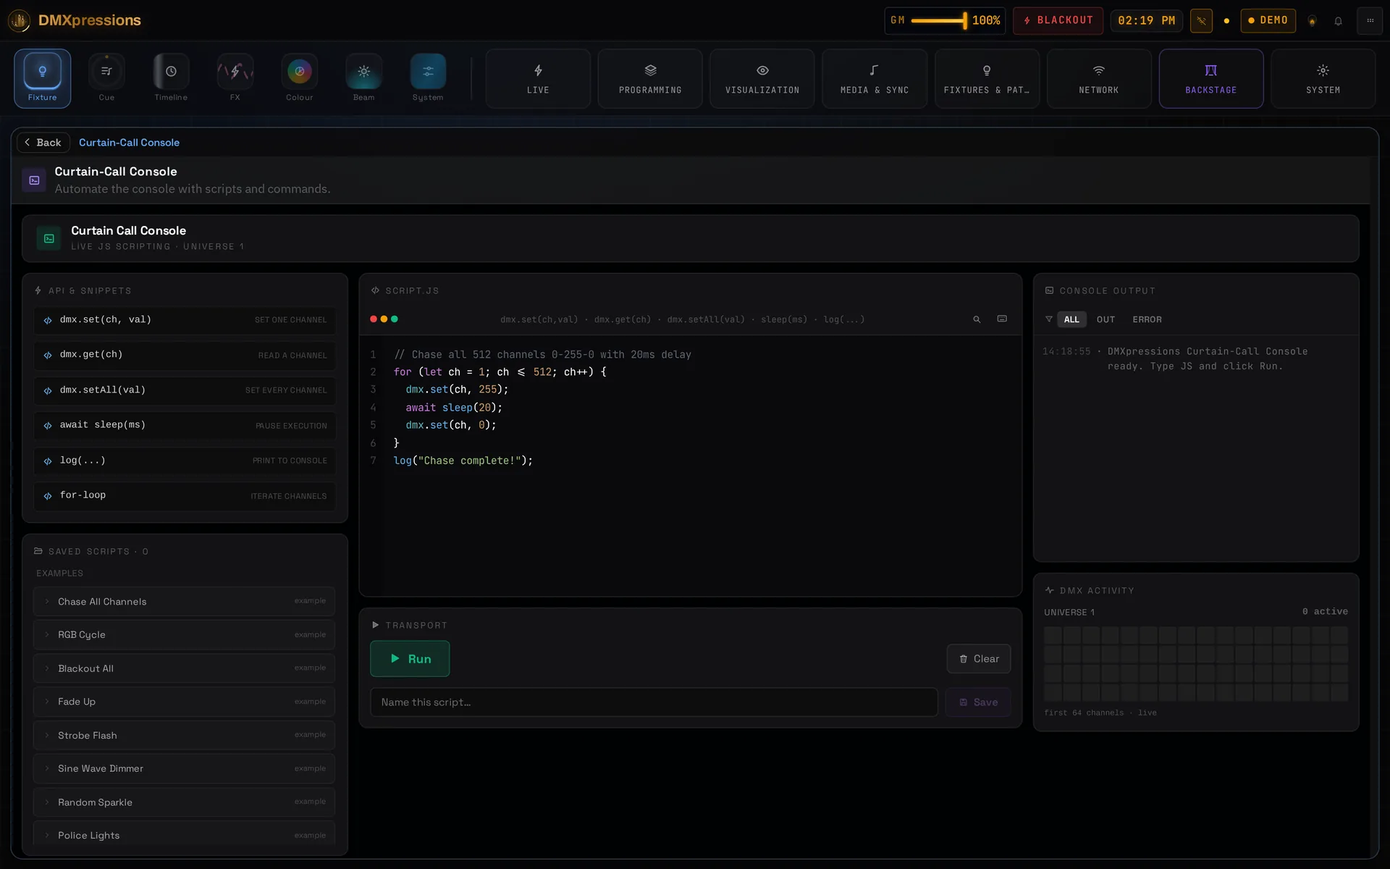
Task: Adjust the GM grand master slider
Action: coord(939,20)
